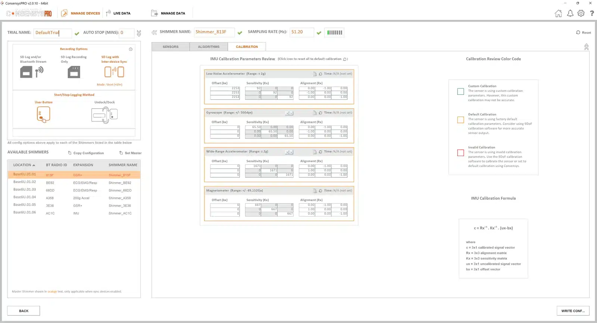The image size is (597, 323).
Task: Collapse the calibration panel with up chevrons
Action: tap(586, 47)
